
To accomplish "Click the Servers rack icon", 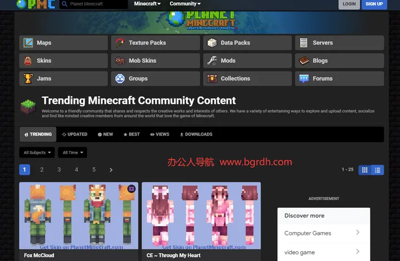I will pyautogui.click(x=303, y=43).
